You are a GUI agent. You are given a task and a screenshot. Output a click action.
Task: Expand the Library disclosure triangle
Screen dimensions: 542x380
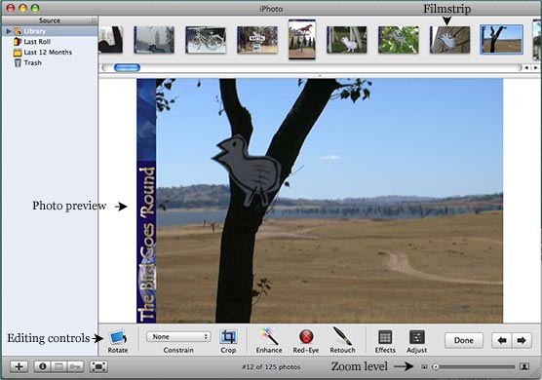[9, 31]
